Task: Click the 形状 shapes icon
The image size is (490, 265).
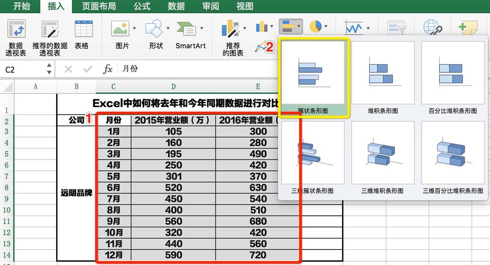Action: 154,29
